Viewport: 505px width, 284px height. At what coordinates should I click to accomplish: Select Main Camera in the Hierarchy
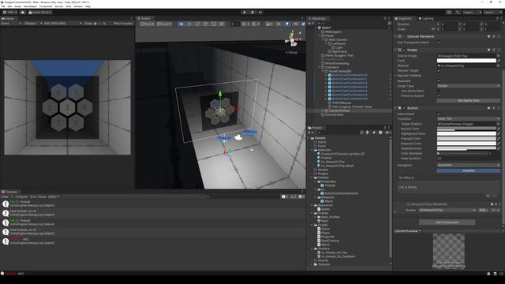coord(338,39)
